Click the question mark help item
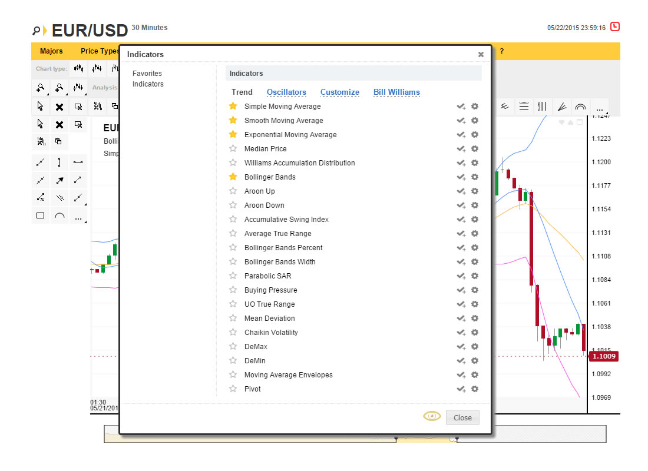 pos(502,51)
